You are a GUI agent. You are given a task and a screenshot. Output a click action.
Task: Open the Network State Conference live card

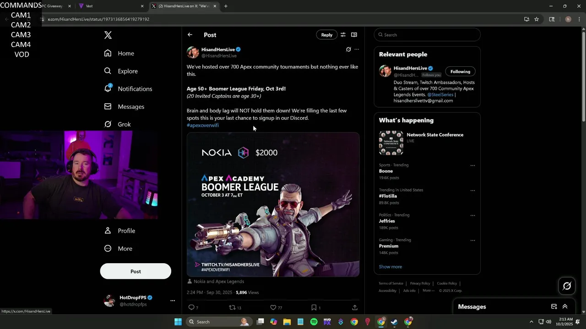pyautogui.click(x=427, y=143)
